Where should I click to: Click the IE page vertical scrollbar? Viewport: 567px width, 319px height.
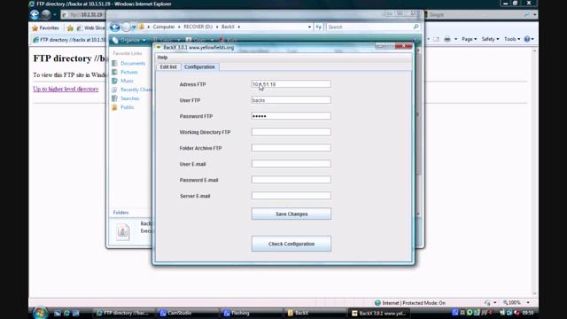(x=534, y=172)
